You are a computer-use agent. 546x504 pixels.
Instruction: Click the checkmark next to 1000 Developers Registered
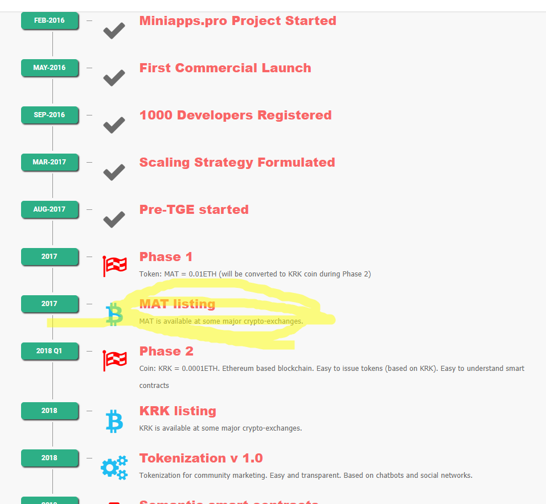click(x=114, y=125)
